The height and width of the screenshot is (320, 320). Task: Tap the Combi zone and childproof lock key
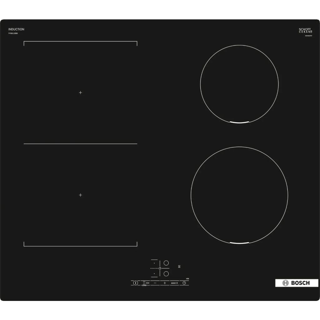146,283
